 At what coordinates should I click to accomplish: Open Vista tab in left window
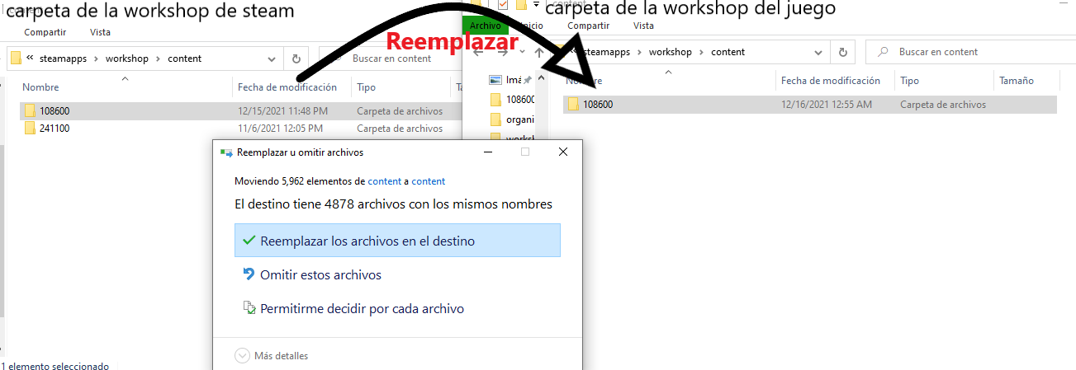click(100, 32)
